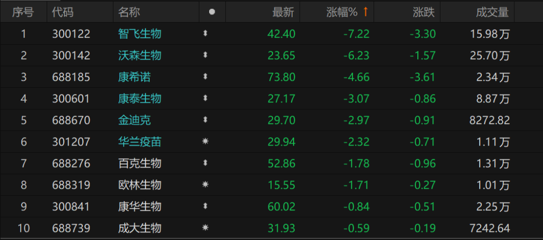
Task: Click the marker icon in 康华生物 row
Action: coord(205,206)
